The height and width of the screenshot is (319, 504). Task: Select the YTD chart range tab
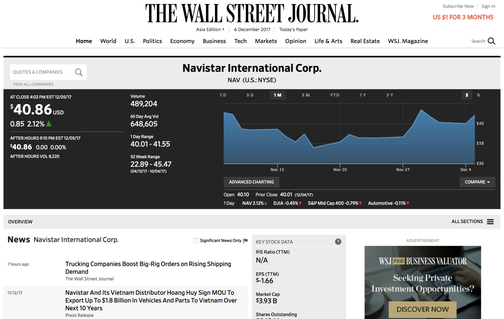click(x=335, y=95)
